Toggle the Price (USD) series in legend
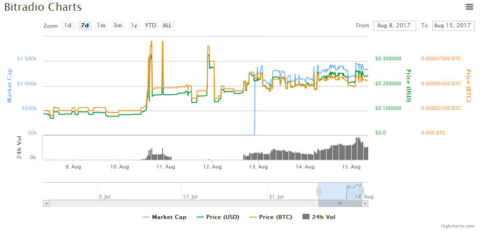Viewport: 482px width, 231px height. click(x=218, y=217)
